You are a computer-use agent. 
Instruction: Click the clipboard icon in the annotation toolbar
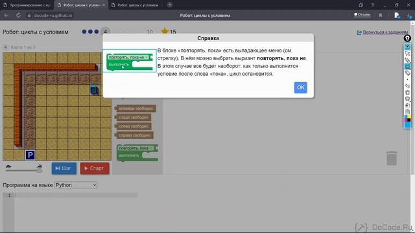pos(408,111)
